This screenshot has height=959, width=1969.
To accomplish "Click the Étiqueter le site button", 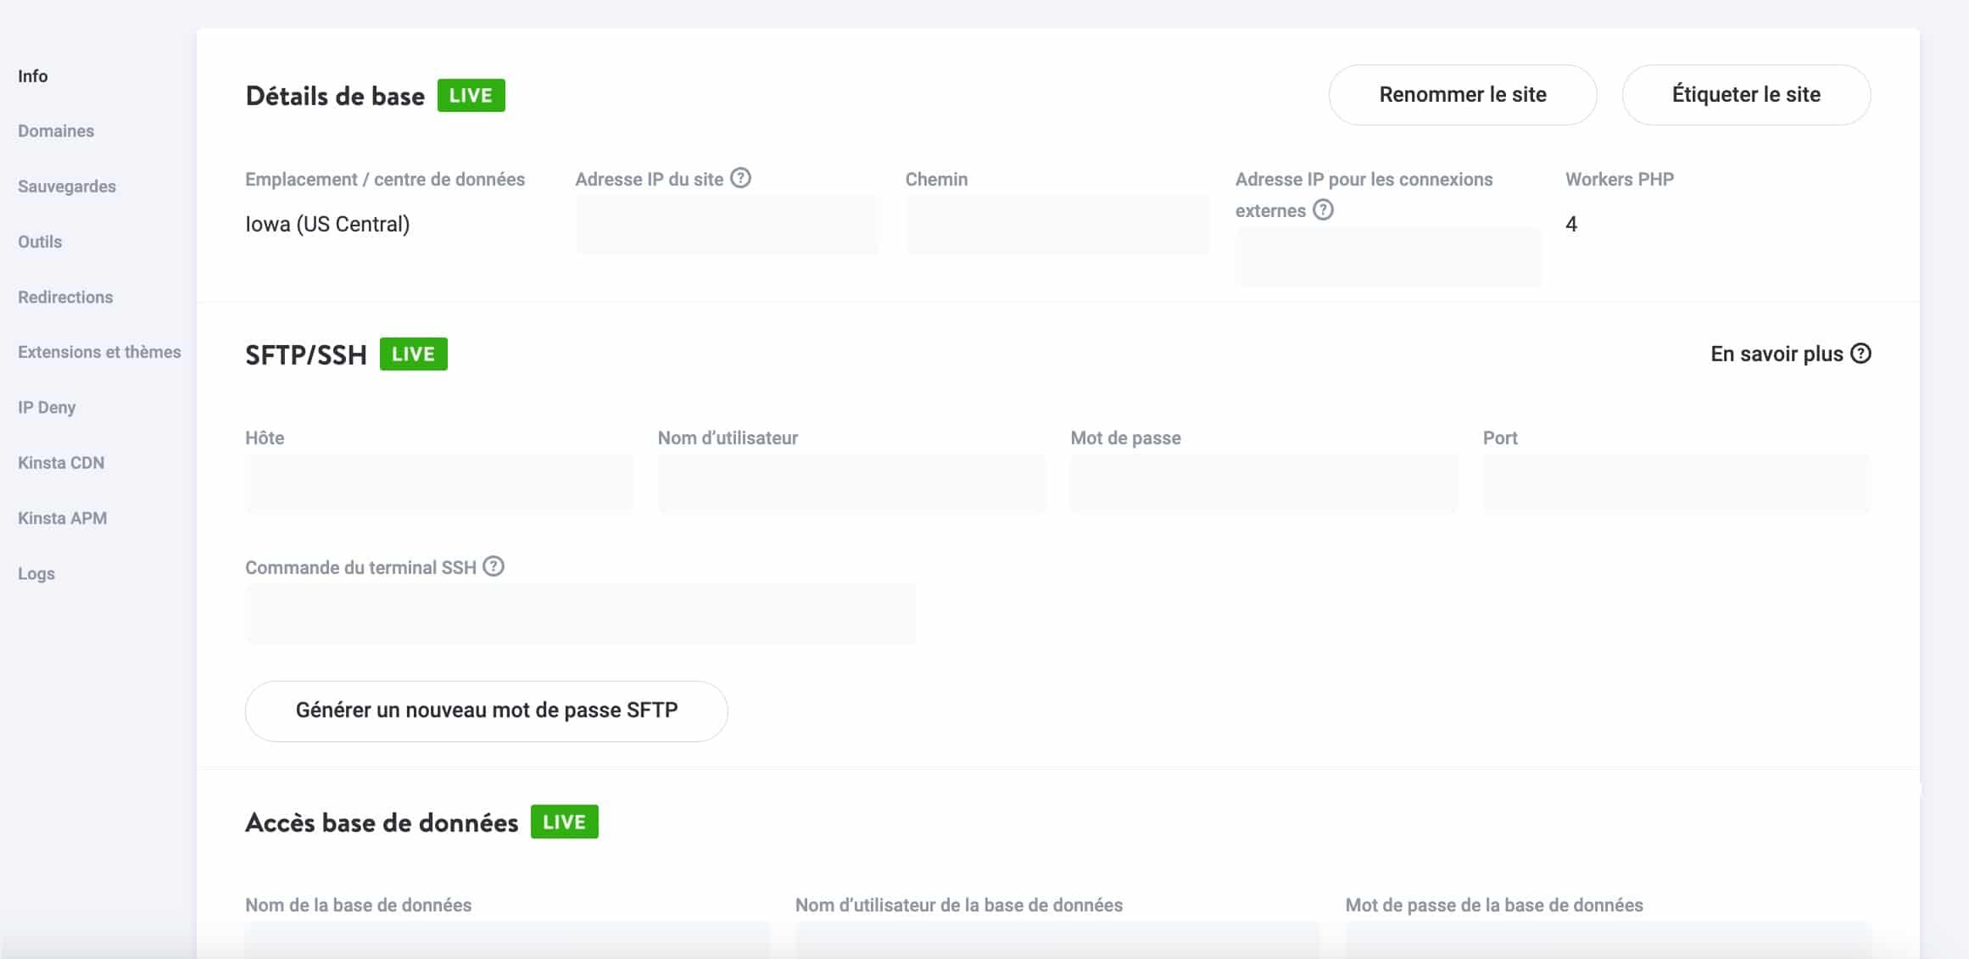I will pyautogui.click(x=1745, y=95).
